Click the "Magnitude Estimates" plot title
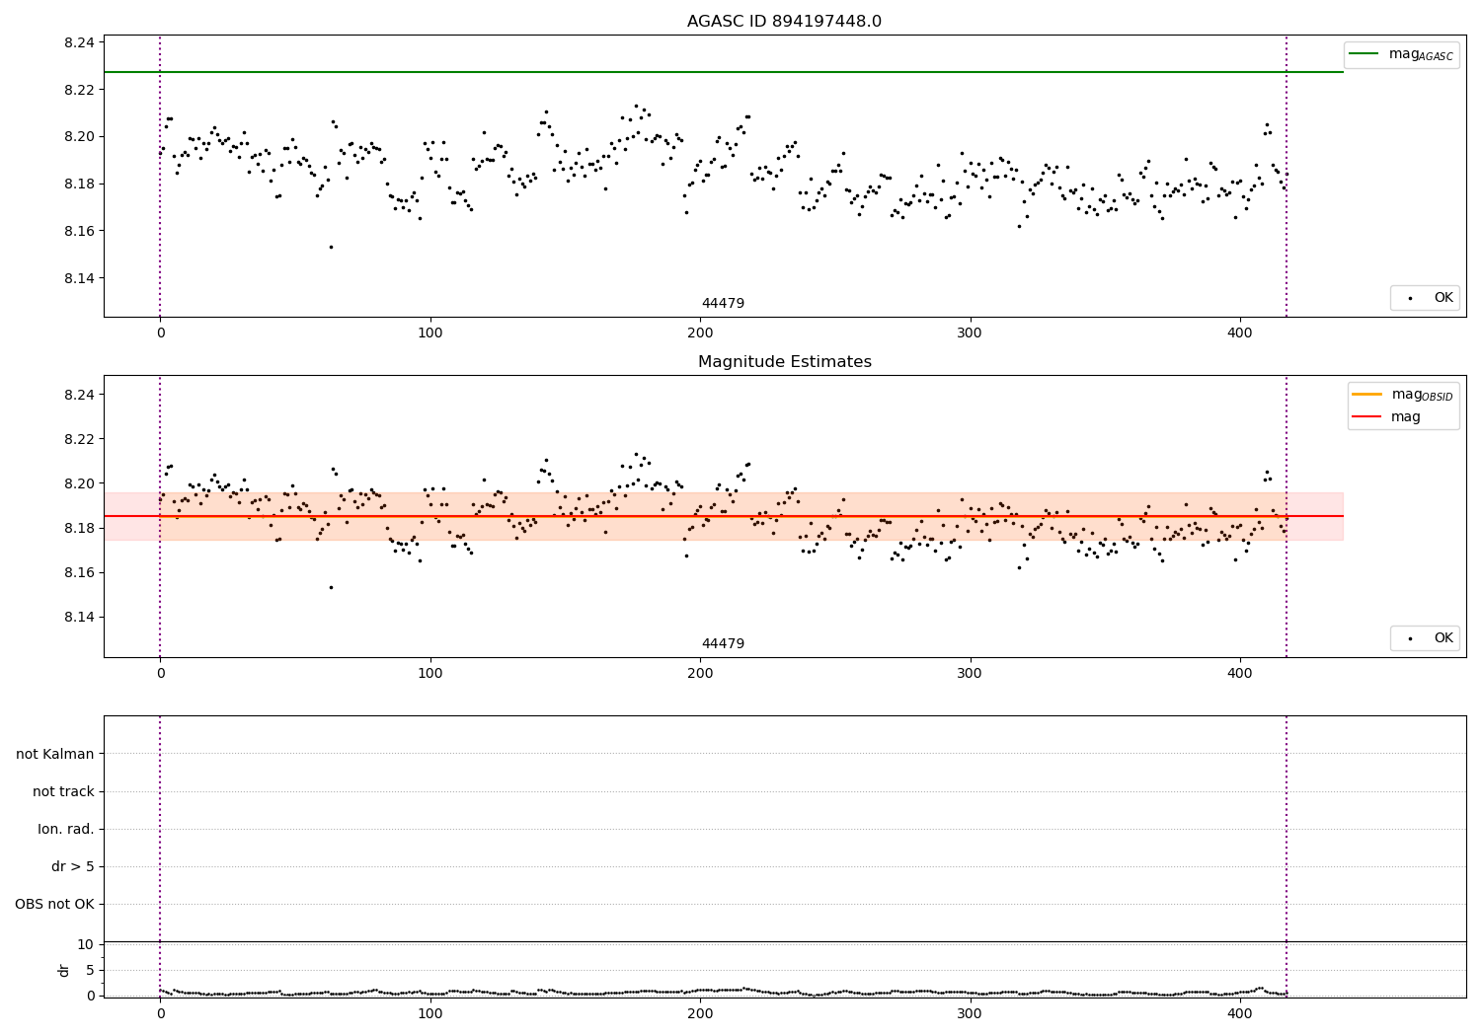This screenshot has width=1481, height=1036. 785,362
